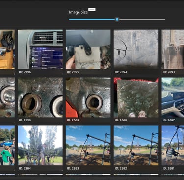The width and height of the screenshot is (184, 180).
Task: Click the "ID: 2883" caption
Action: click(73, 168)
